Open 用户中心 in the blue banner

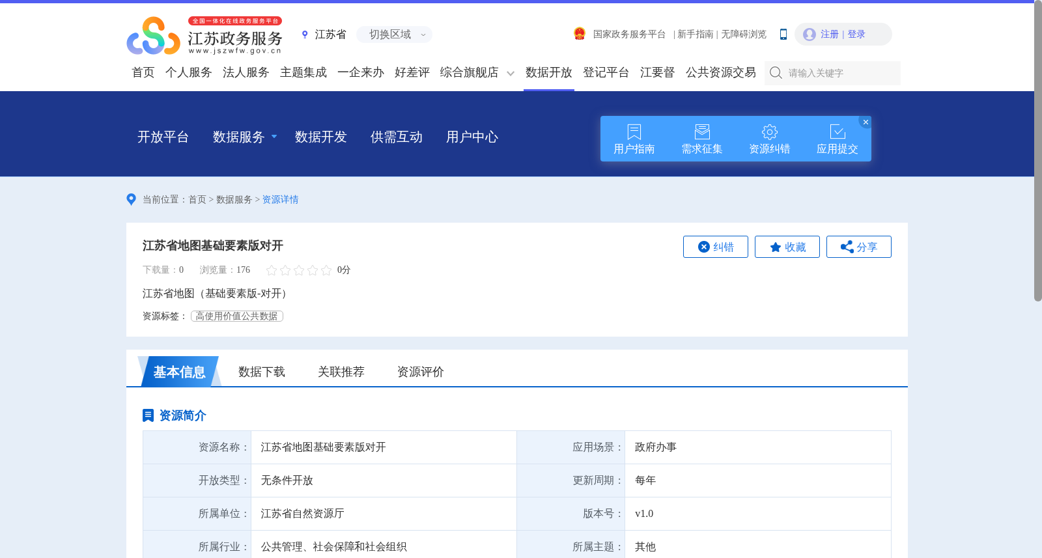(x=472, y=137)
